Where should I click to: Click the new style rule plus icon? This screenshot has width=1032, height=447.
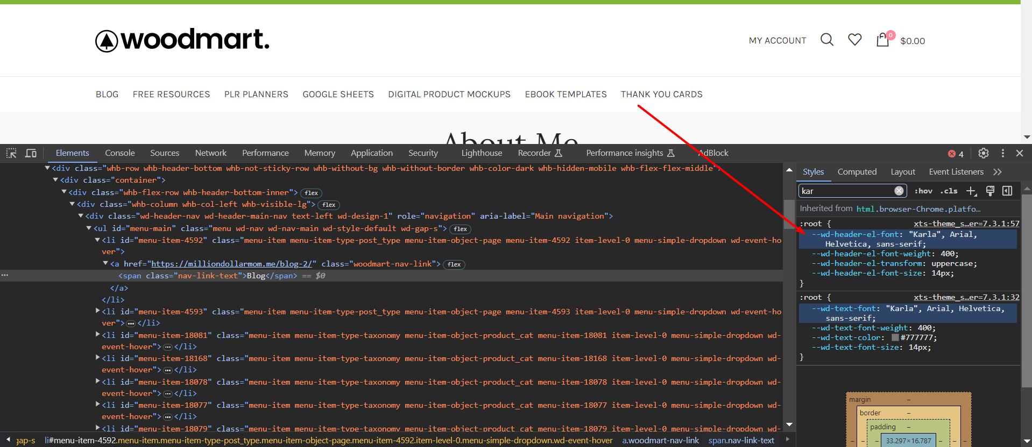click(x=971, y=191)
